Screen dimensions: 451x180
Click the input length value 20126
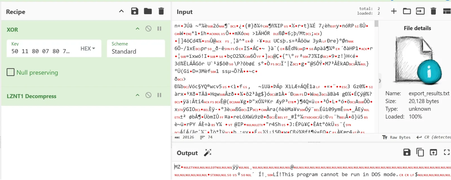click(188, 137)
